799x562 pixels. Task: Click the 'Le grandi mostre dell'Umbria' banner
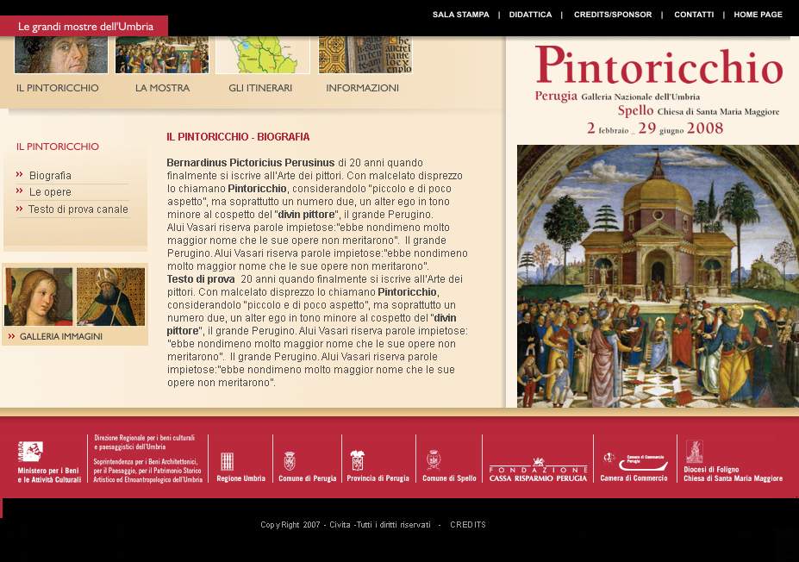(x=84, y=26)
